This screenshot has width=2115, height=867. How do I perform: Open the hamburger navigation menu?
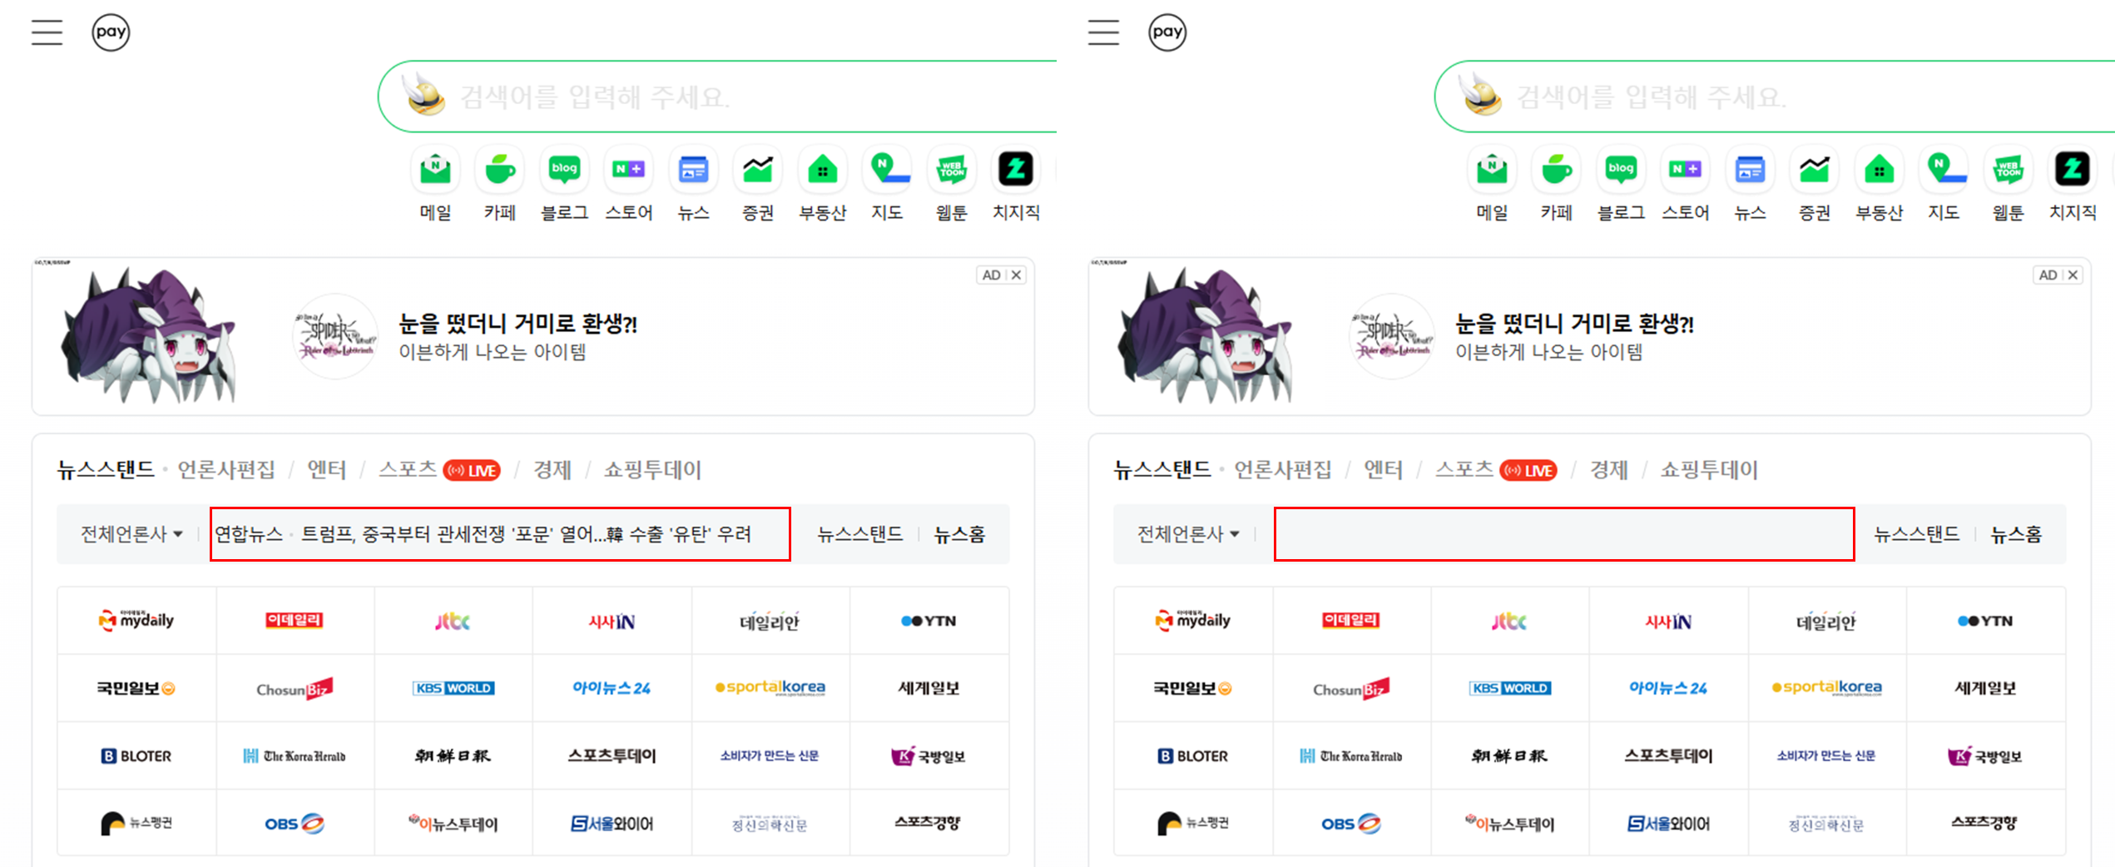point(47,32)
